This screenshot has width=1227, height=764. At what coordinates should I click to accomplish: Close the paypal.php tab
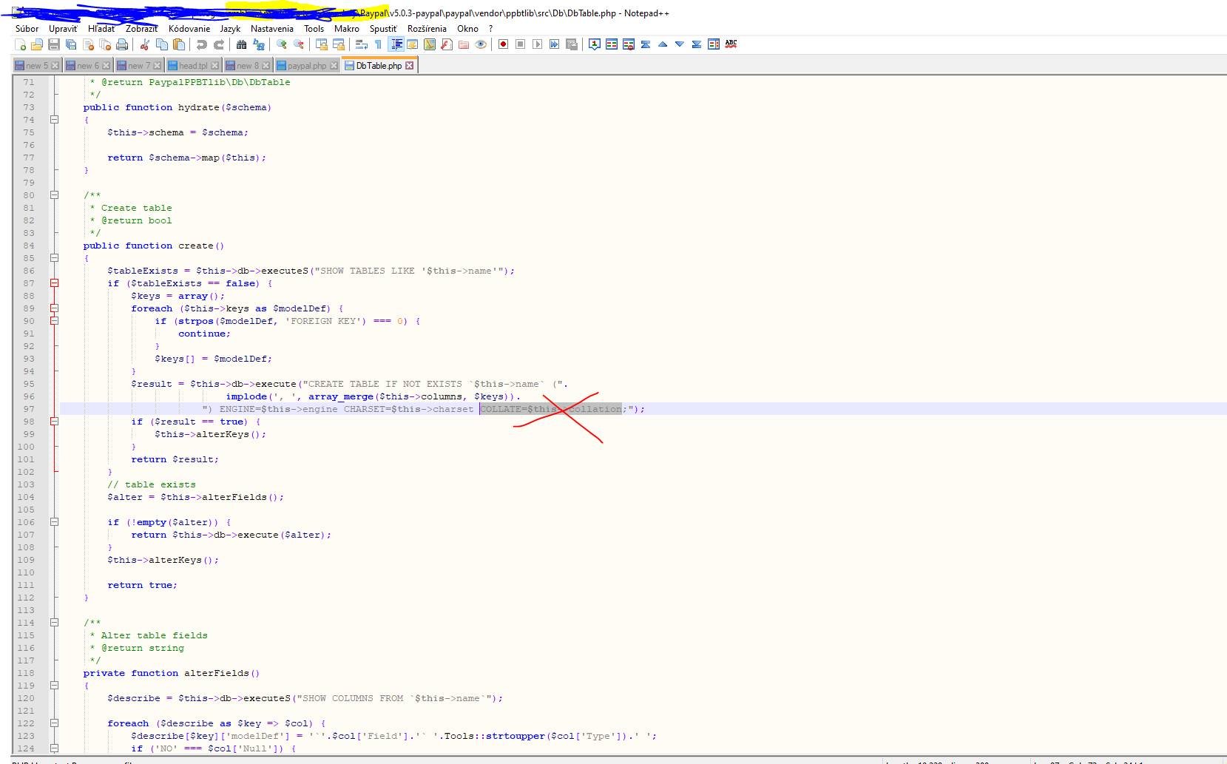334,66
